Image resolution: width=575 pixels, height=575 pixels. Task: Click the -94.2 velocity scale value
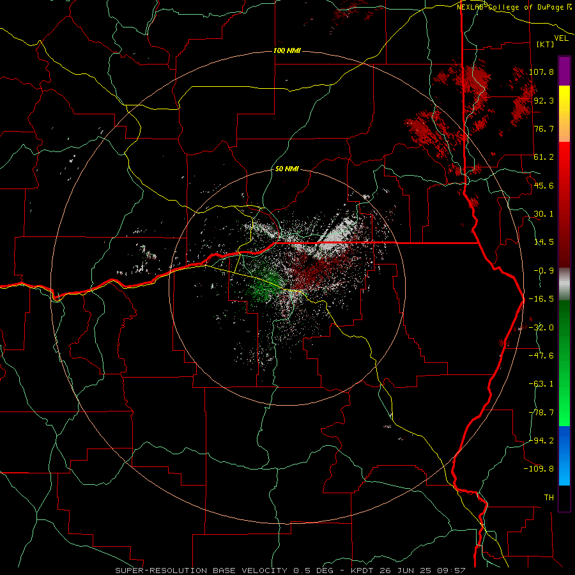tap(541, 440)
